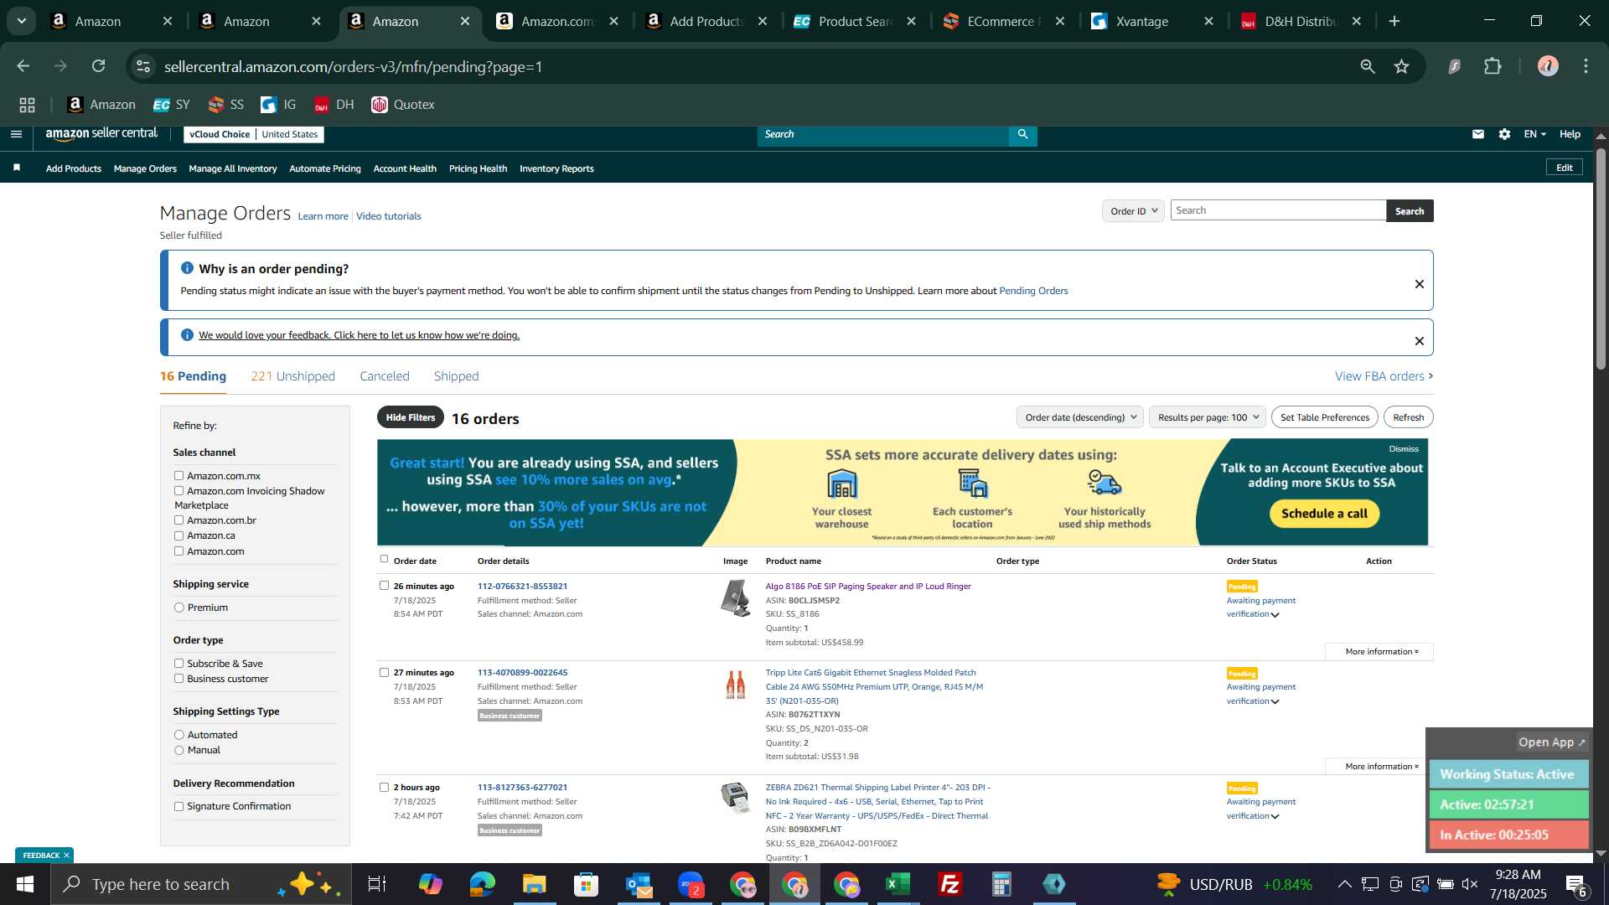Select the Premium shipping service radio

[178, 608]
